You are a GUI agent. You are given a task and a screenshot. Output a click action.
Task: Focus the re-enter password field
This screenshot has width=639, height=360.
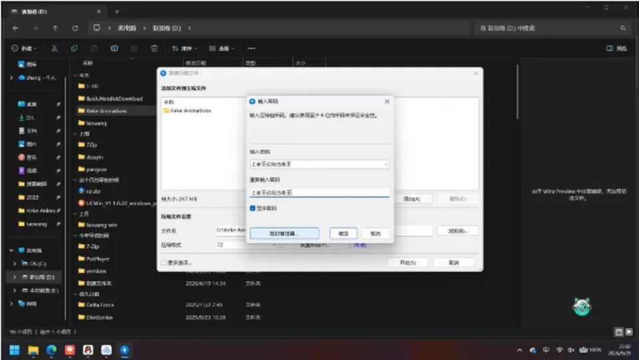(x=319, y=192)
